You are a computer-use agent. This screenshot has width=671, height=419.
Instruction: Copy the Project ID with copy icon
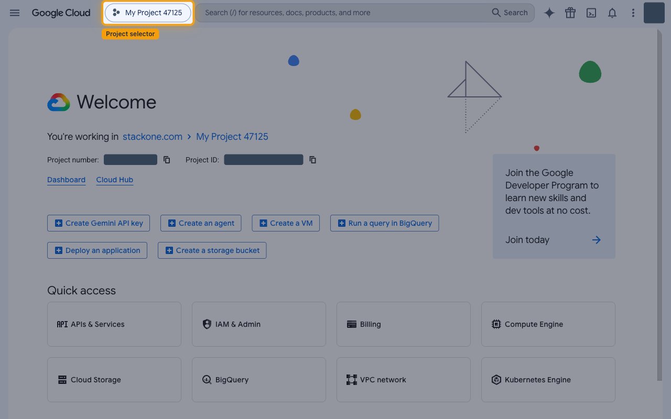click(x=312, y=160)
